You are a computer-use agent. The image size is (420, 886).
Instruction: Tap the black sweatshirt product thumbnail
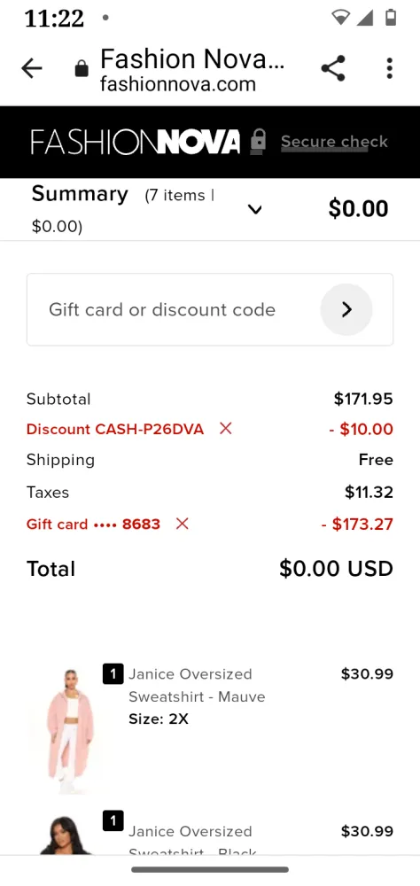[66, 835]
